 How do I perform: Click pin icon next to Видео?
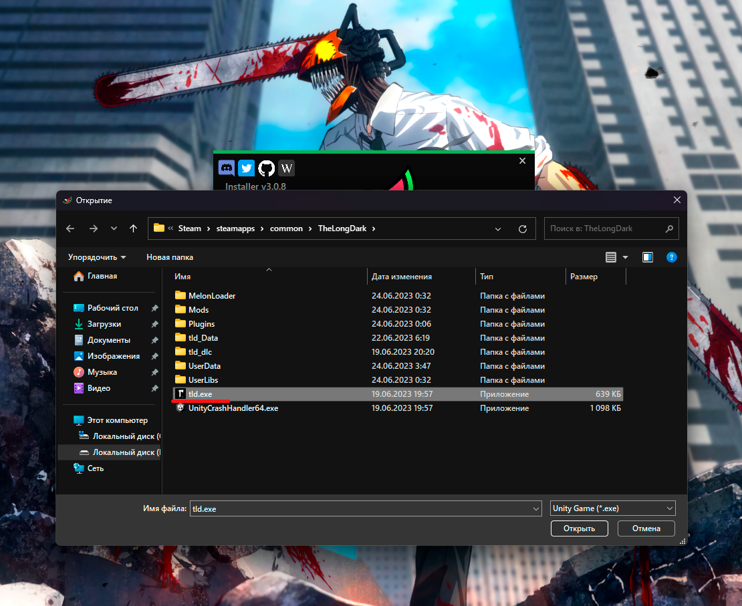(x=154, y=388)
